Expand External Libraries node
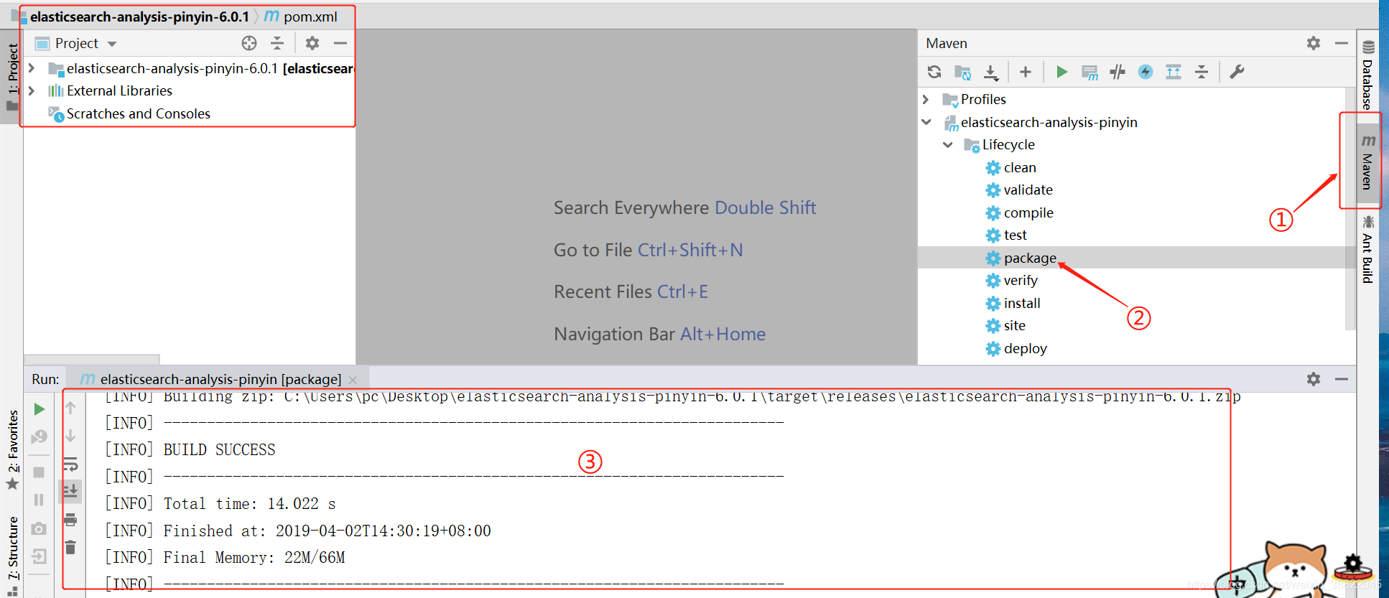Screen dimensions: 1389x598 pos(32,90)
